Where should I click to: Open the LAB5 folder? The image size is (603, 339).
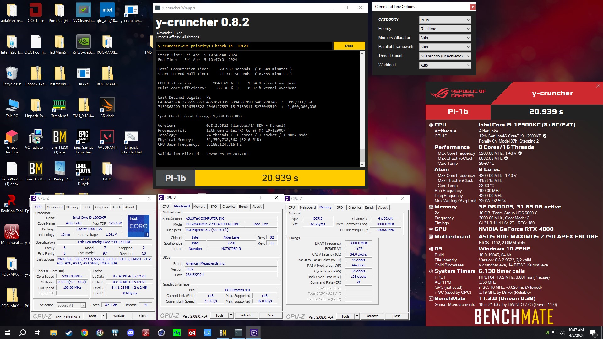107,171
